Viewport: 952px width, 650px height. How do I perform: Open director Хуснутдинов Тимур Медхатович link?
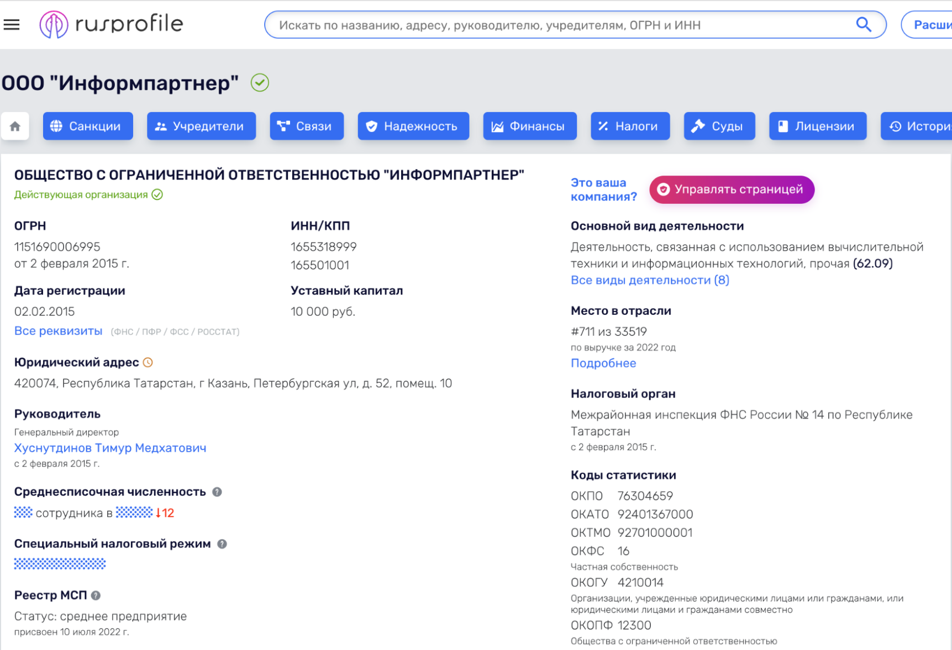110,448
